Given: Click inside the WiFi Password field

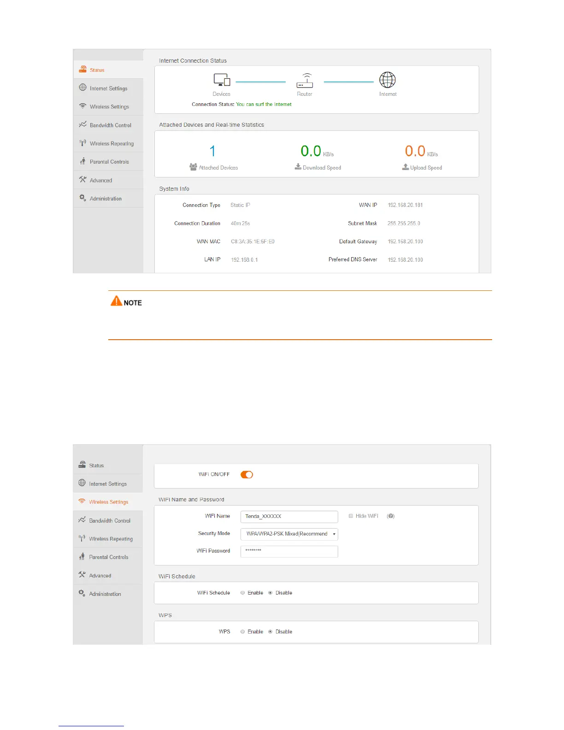Looking at the screenshot, I should [289, 552].
